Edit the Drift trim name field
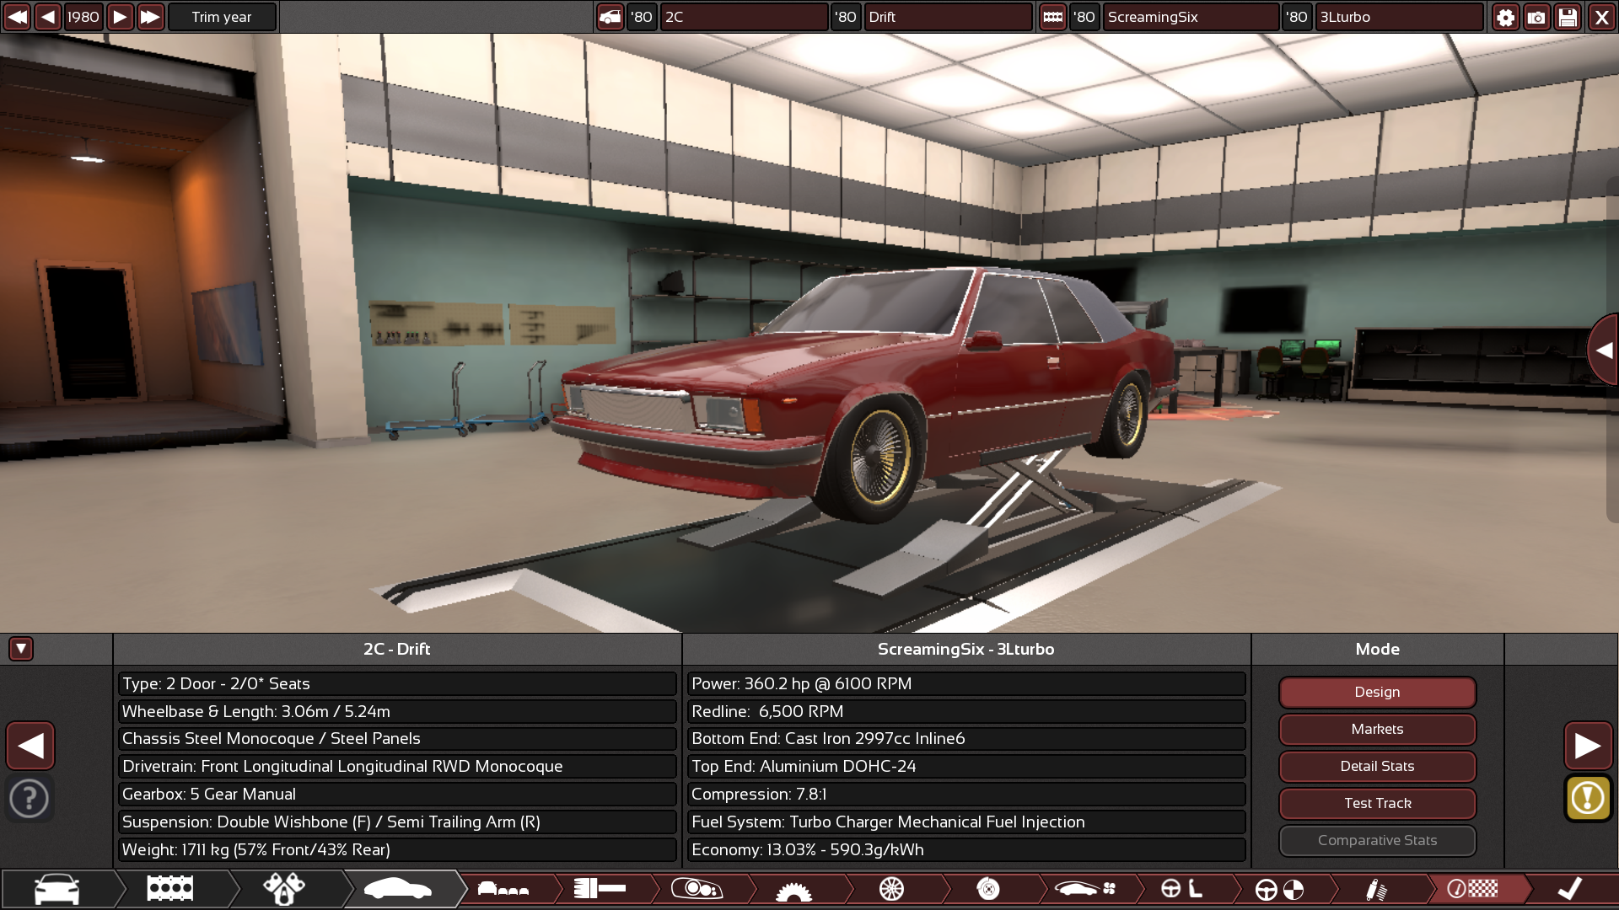 click(948, 17)
